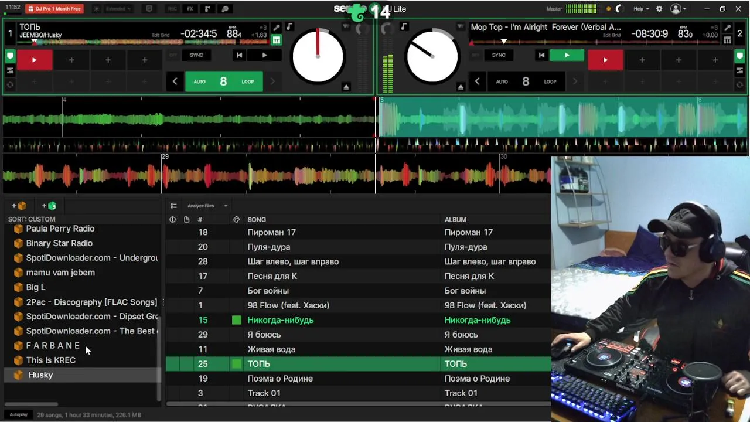Image resolution: width=750 pixels, height=422 pixels.
Task: Pause the green play button on deck 2
Action: 567,55
